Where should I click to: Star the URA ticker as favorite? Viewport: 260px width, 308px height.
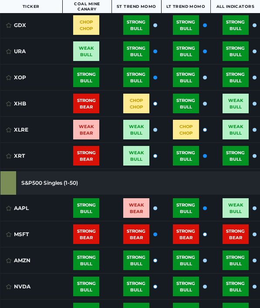click(x=9, y=51)
